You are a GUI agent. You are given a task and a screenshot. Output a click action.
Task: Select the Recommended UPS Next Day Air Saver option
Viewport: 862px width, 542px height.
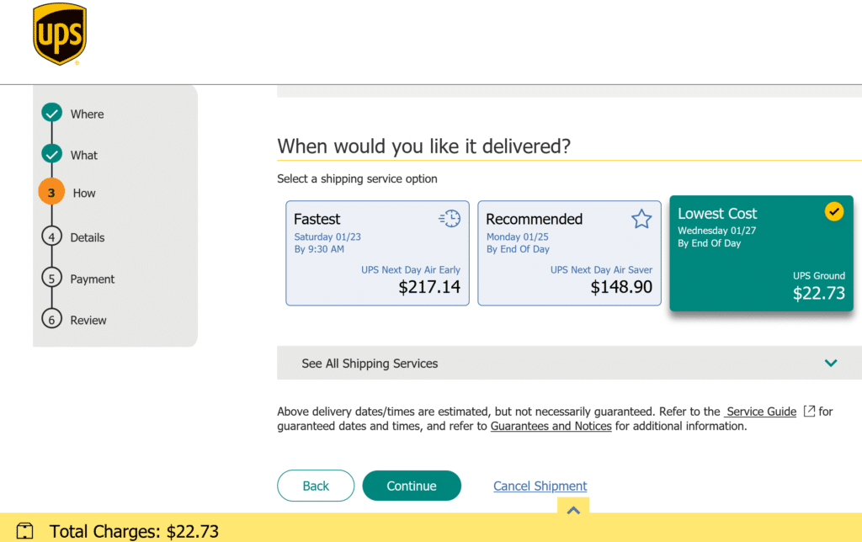click(569, 252)
